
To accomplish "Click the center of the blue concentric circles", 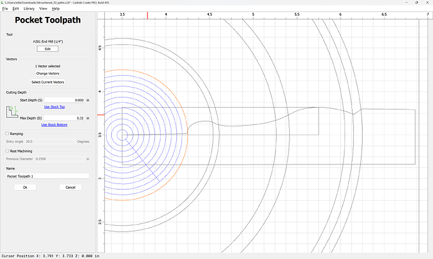I will [122, 135].
